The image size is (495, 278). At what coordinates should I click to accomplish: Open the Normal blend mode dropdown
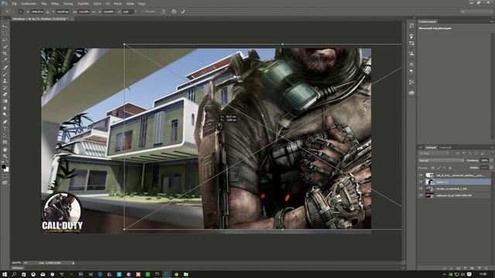[x=441, y=161]
